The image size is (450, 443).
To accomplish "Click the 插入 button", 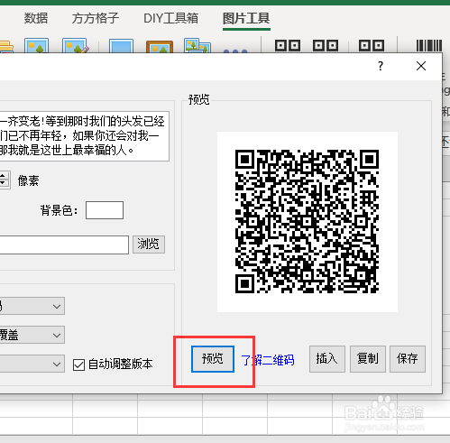I will [x=327, y=359].
